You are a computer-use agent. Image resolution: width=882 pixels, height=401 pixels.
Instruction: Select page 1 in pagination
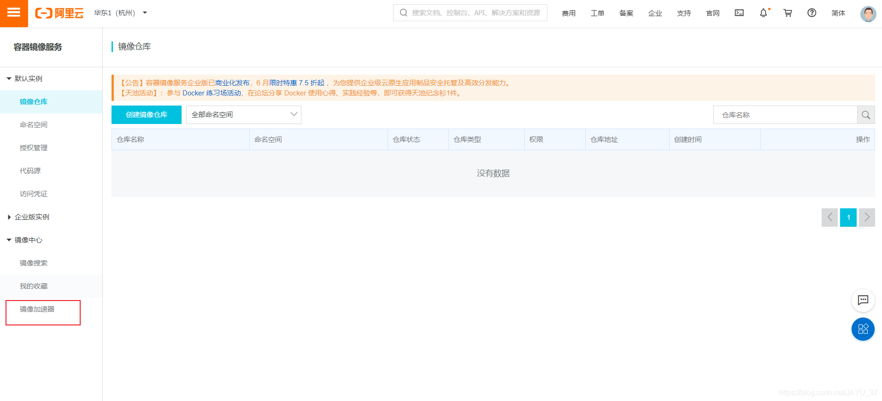point(848,217)
